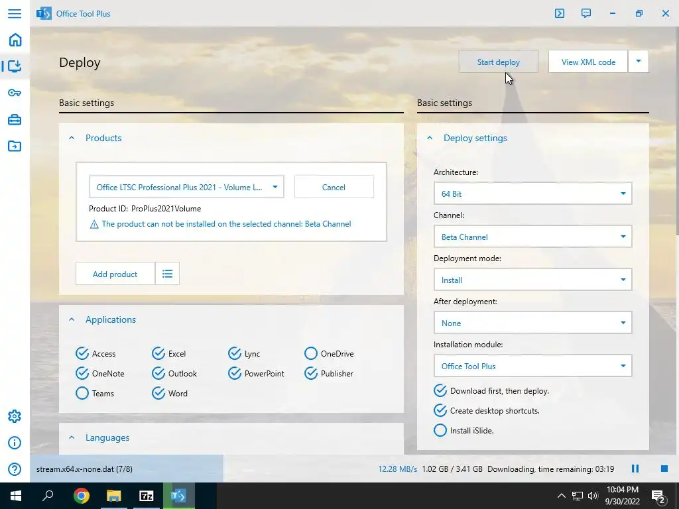Open Settings gear in sidebar
The height and width of the screenshot is (509, 679).
15,416
